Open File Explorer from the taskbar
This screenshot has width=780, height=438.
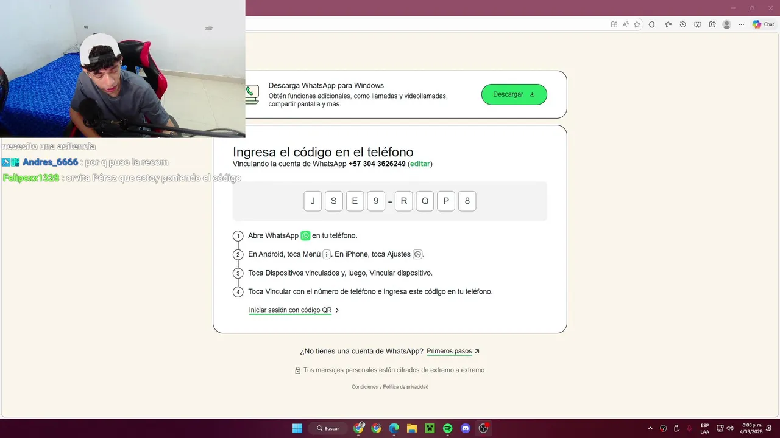coord(412,428)
